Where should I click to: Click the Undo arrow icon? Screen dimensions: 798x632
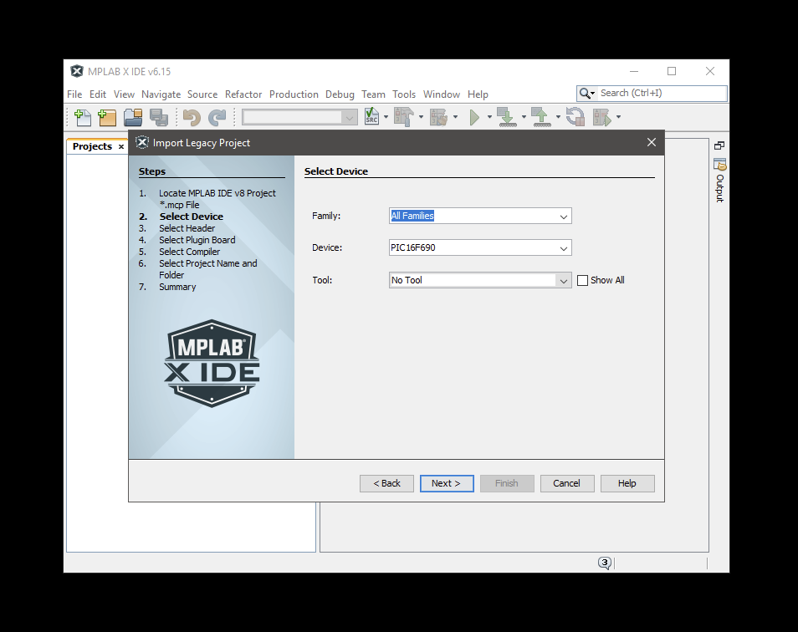pos(192,118)
